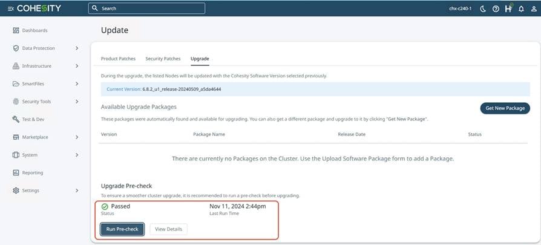Viewport: 541px width, 245px height.
Task: Toggle dark mode moon icon
Action: pos(483,8)
